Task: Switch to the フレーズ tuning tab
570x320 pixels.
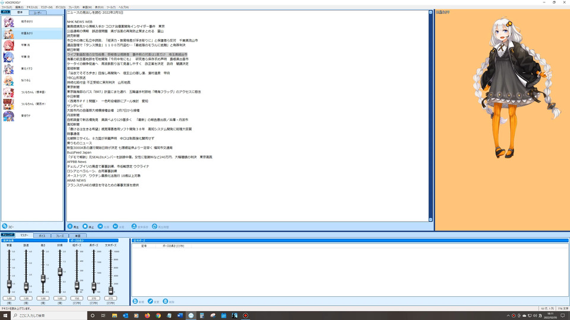Action: tap(60, 235)
